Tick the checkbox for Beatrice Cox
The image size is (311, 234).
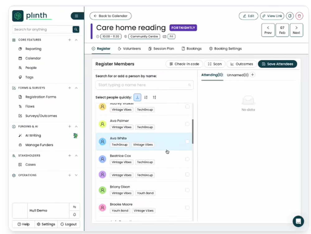click(x=187, y=159)
